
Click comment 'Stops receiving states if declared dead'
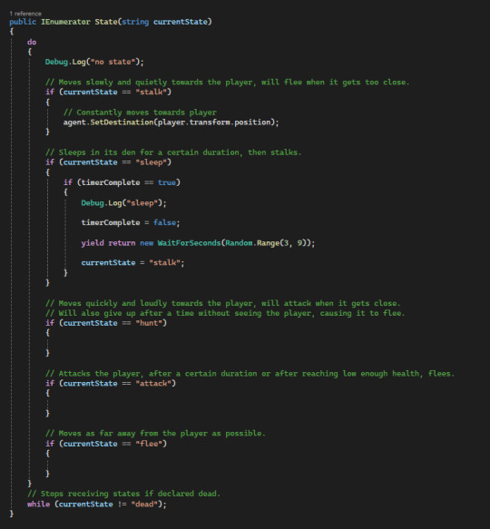pyautogui.click(x=123, y=494)
